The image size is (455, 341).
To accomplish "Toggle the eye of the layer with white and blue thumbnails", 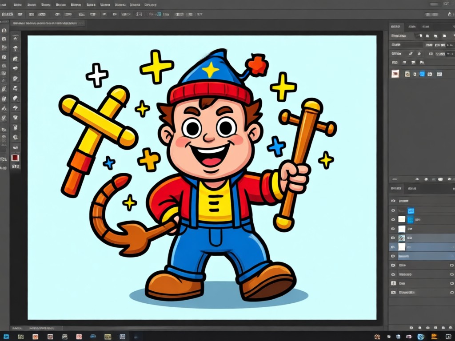I will click(393, 220).
